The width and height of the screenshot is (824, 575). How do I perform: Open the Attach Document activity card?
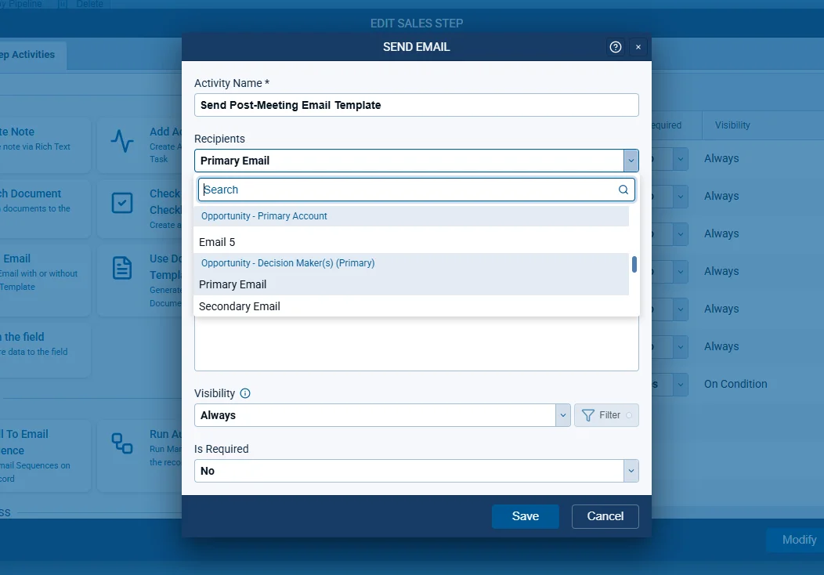(45, 208)
